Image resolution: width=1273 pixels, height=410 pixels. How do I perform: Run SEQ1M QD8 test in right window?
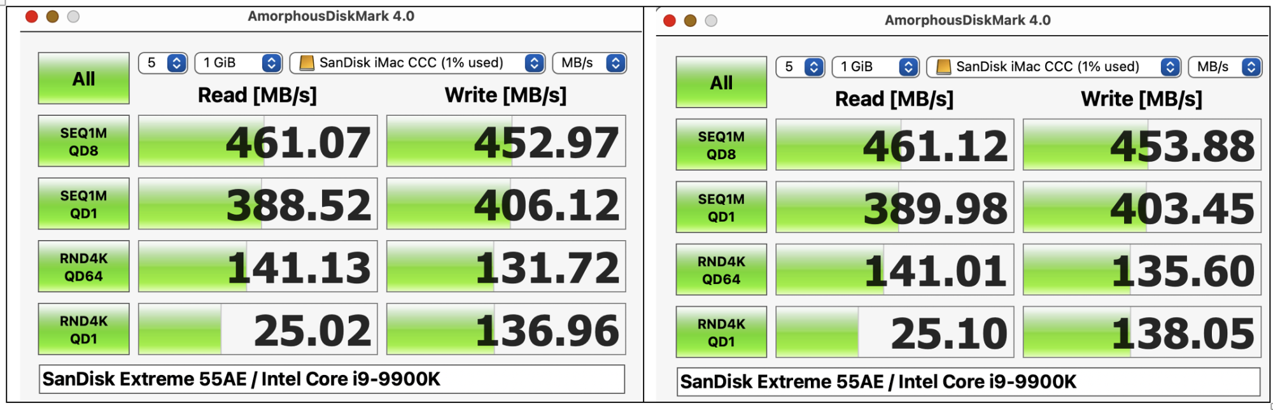(x=721, y=145)
